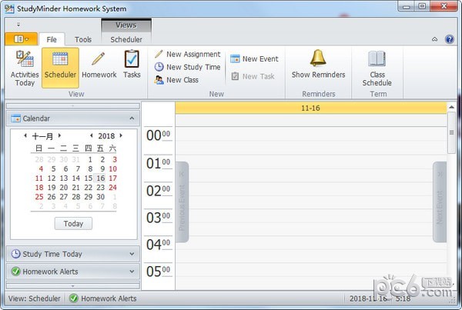Screen dimensions: 462x310
Task: Select November 22 in the calendar
Action: tap(88, 188)
